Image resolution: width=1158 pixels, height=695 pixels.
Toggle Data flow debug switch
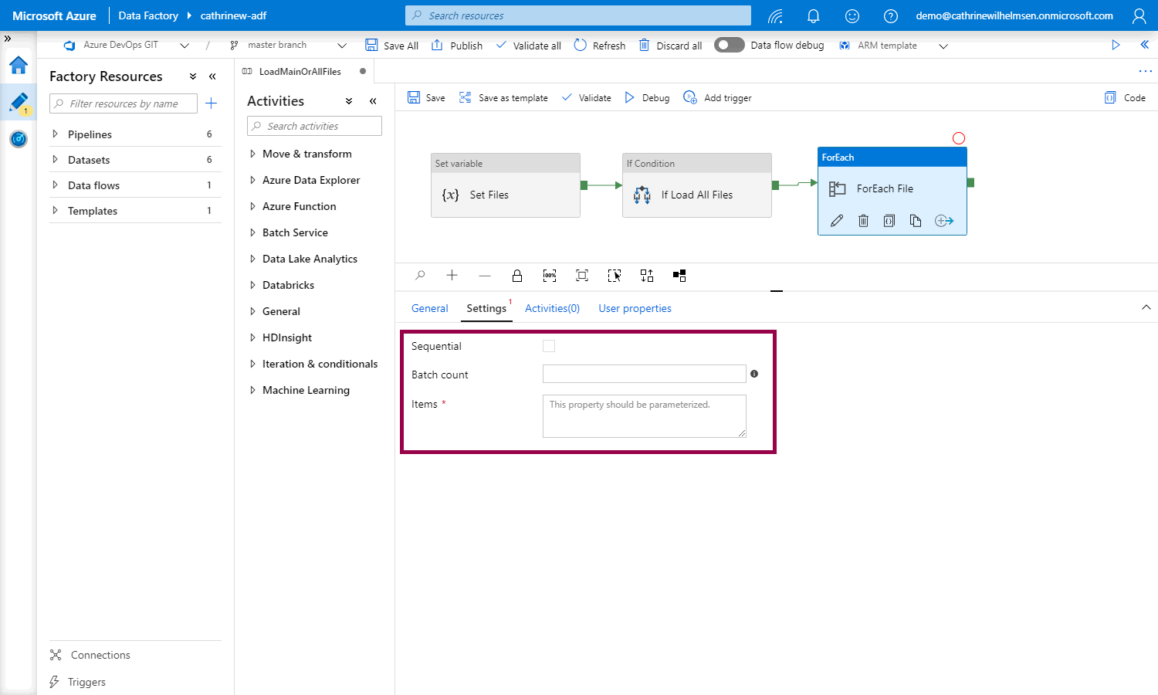coord(729,45)
